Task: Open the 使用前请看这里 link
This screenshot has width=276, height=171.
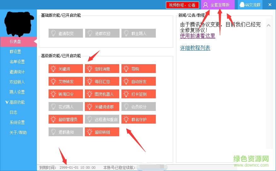Action: (197, 36)
